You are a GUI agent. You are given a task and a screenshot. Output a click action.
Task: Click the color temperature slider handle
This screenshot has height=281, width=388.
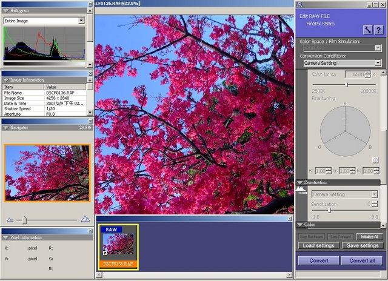[347, 85]
